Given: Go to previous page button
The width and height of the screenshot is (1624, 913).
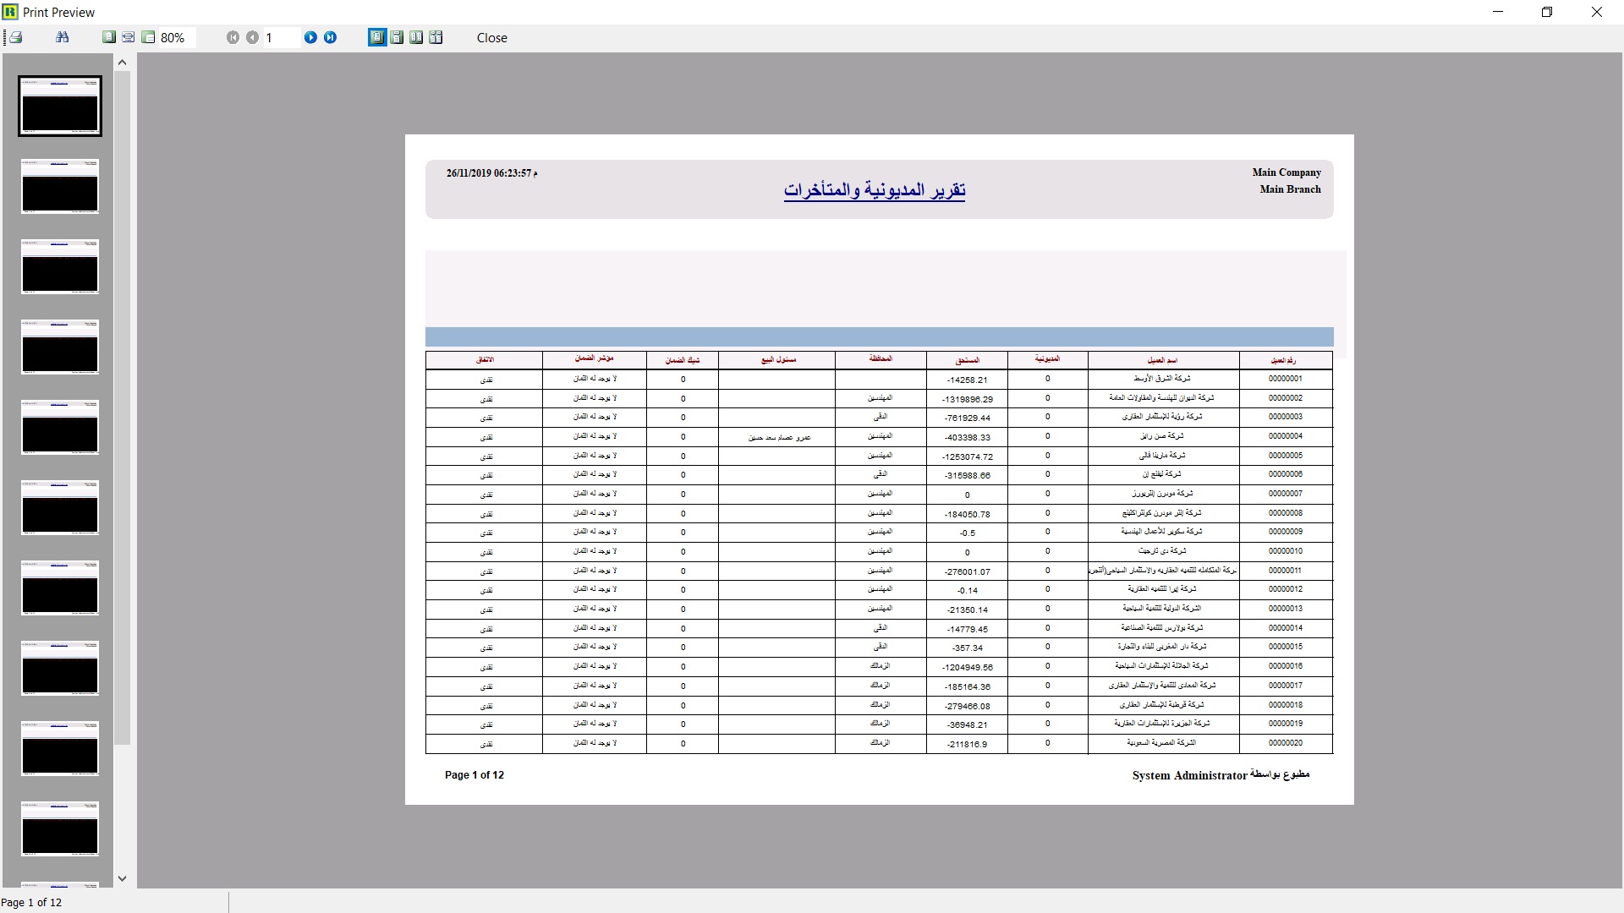Looking at the screenshot, I should [252, 37].
